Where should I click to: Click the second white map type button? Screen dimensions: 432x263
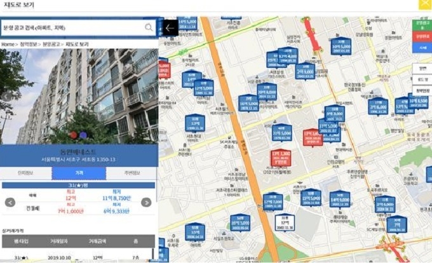[x=422, y=79]
